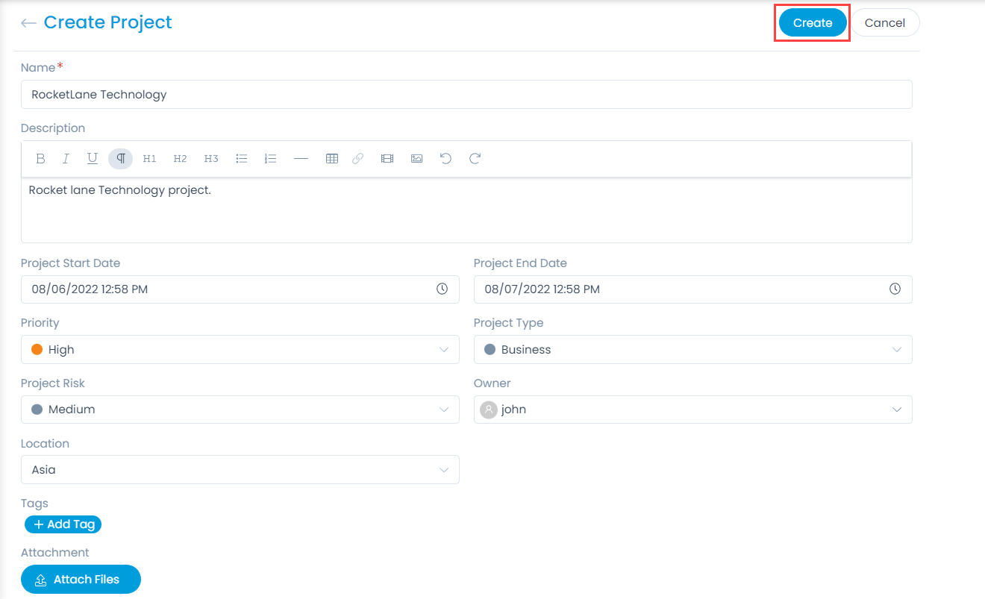Click into the Description text area
Screen dimensions: 985x599
466,210
